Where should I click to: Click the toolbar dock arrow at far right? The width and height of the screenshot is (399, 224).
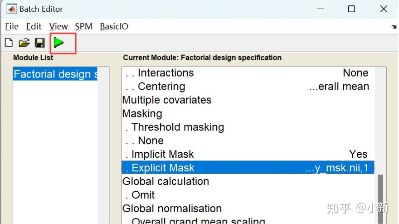(x=394, y=27)
